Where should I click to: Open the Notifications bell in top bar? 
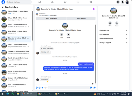click(122, 2)
